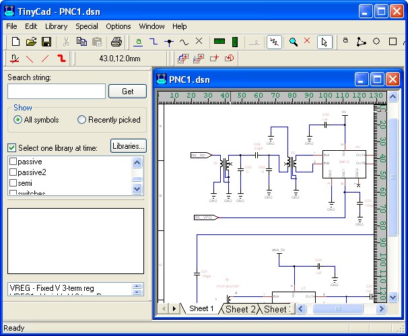Click the first rotate-block toolbar icon
Viewport: 408px width, 336px height.
183,59
